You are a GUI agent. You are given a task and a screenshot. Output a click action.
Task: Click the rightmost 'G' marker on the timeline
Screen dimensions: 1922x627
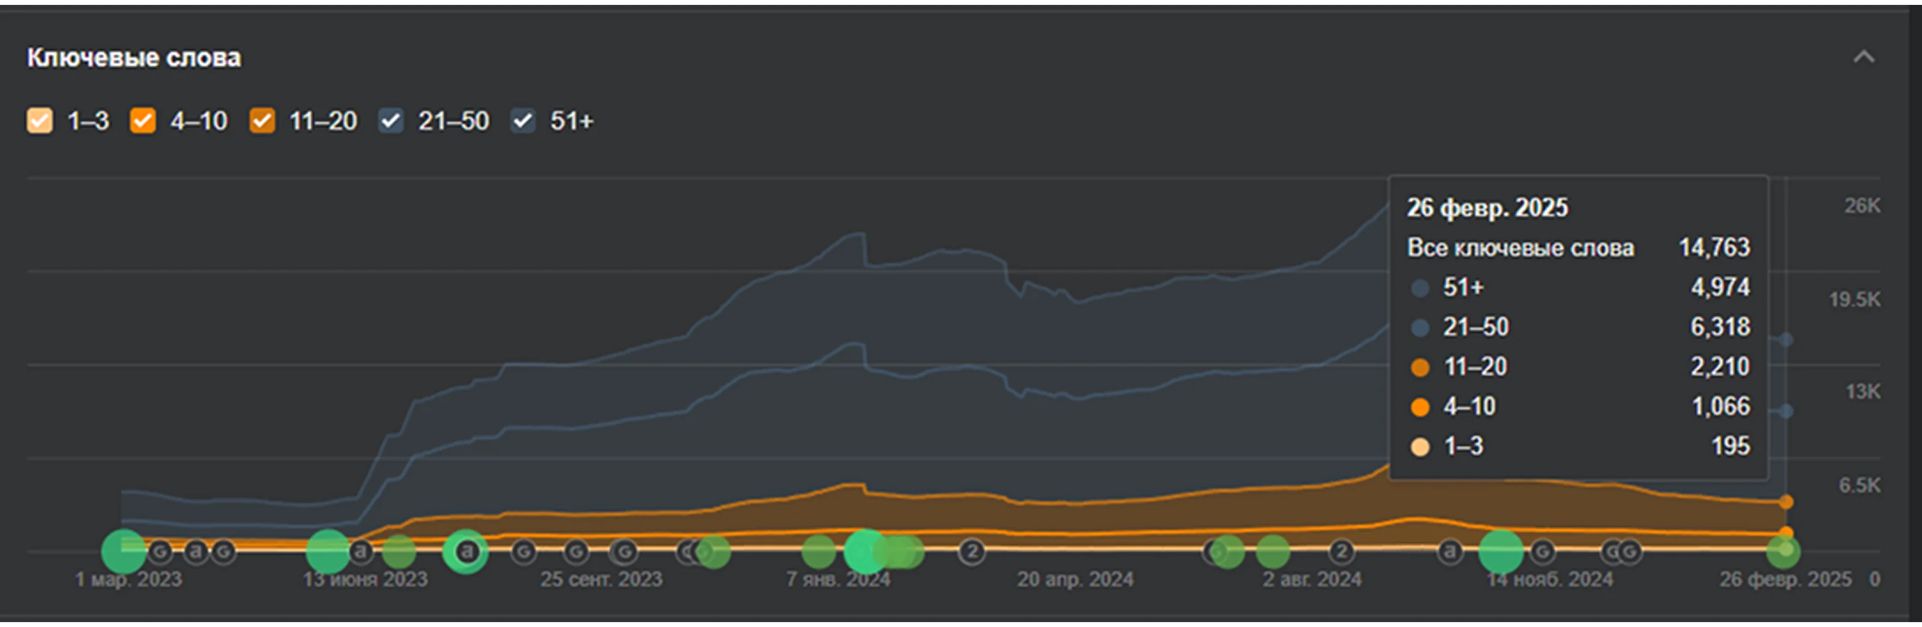1629,552
